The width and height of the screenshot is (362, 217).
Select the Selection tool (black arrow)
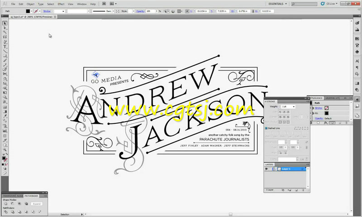[5, 24]
